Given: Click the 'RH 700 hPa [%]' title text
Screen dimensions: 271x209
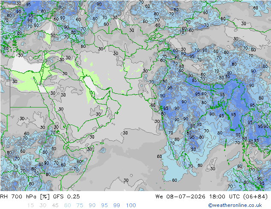Looking at the screenshot, I should [25, 197].
